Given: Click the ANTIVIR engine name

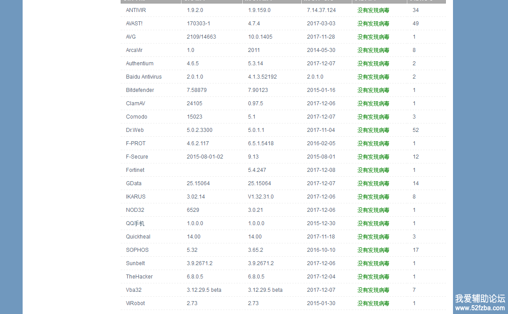Looking at the screenshot, I should pyautogui.click(x=136, y=10).
